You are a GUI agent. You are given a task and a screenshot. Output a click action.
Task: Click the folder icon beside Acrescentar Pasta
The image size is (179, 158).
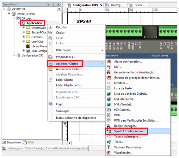[50, 69]
